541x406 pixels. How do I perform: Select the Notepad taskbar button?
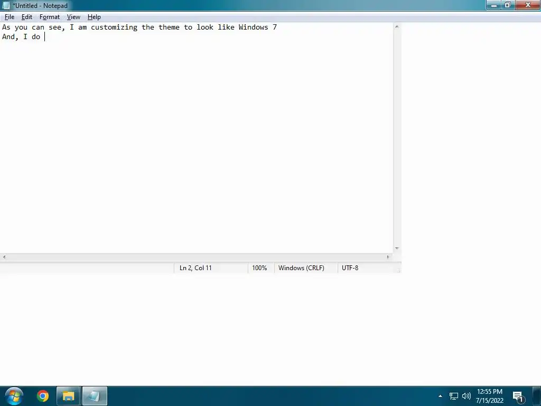tap(95, 396)
